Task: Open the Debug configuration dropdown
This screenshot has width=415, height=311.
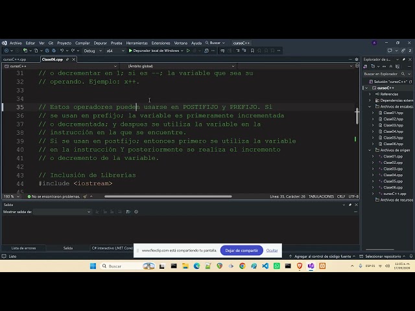Action: coord(93,51)
